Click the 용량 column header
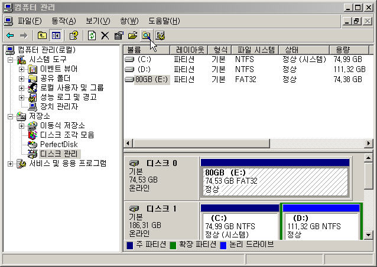This screenshot has height=267, width=377. click(x=343, y=50)
